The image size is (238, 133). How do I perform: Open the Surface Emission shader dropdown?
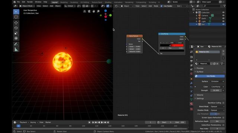point(216,81)
